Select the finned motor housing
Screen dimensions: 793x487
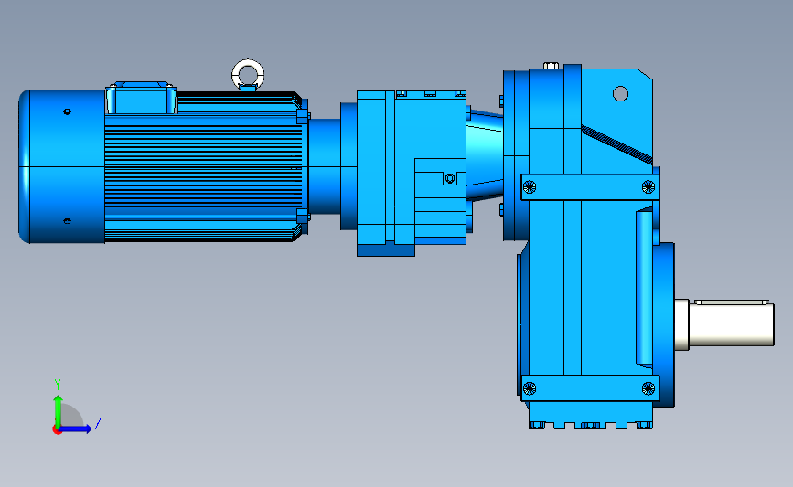click(x=203, y=166)
